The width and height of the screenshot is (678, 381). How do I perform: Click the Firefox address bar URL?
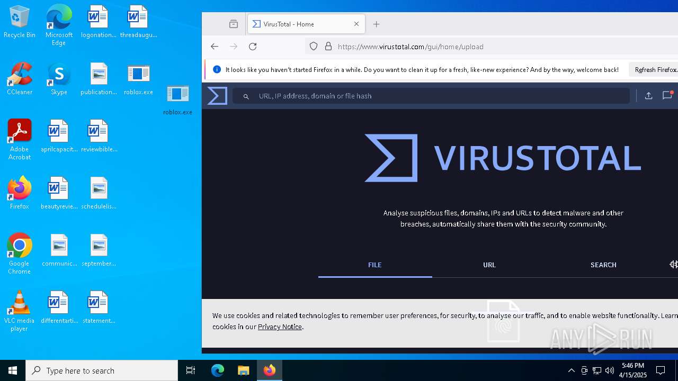411,47
